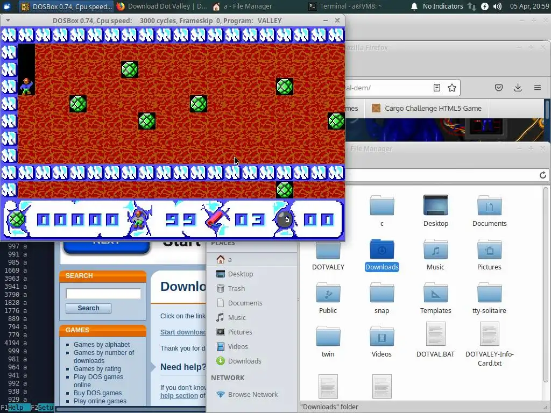Select Documents in Places sidebar
The image size is (551, 413).
coord(252,303)
